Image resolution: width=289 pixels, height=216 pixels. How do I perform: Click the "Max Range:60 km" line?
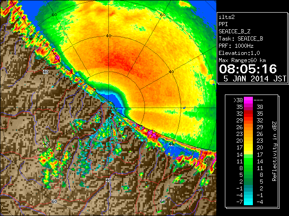coord(242,60)
